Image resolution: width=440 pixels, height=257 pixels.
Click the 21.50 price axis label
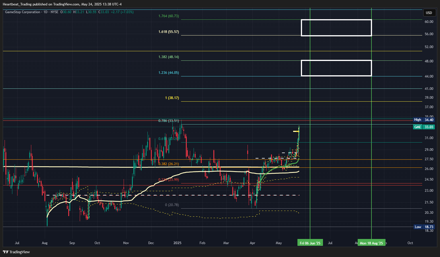[x=429, y=202]
